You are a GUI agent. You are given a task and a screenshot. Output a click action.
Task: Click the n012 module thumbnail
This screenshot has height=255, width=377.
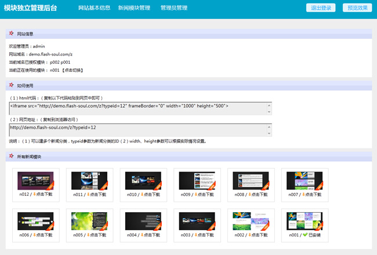[35, 181]
